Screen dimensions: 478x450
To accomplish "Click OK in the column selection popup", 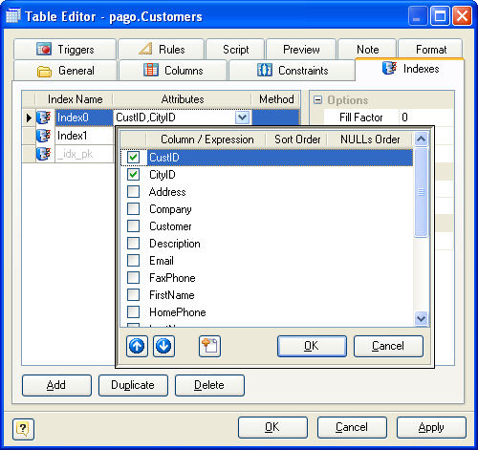I will [312, 346].
